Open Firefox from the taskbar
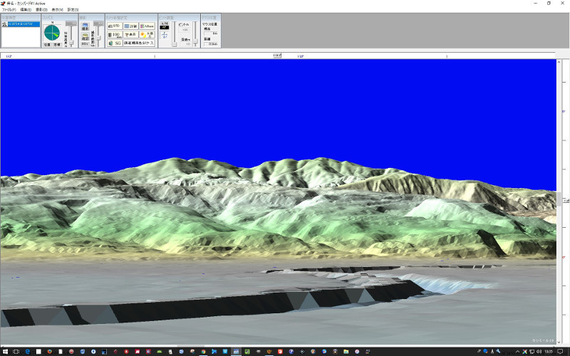 click(x=49, y=352)
